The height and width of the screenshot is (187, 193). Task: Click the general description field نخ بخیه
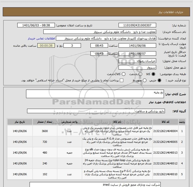pos(95,94)
